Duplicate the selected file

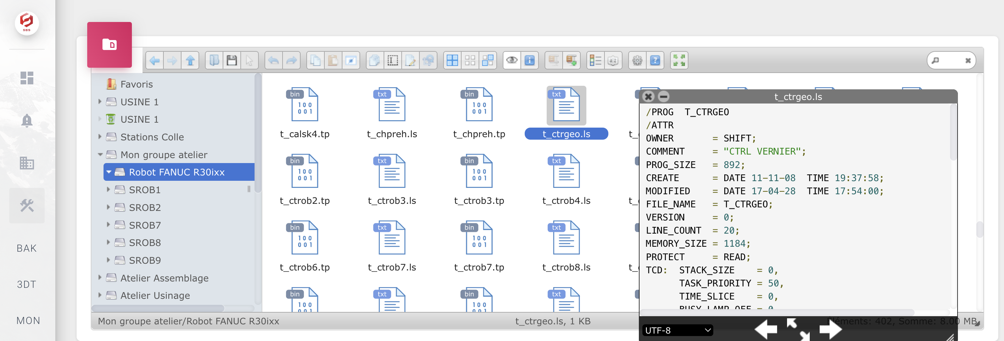[375, 60]
